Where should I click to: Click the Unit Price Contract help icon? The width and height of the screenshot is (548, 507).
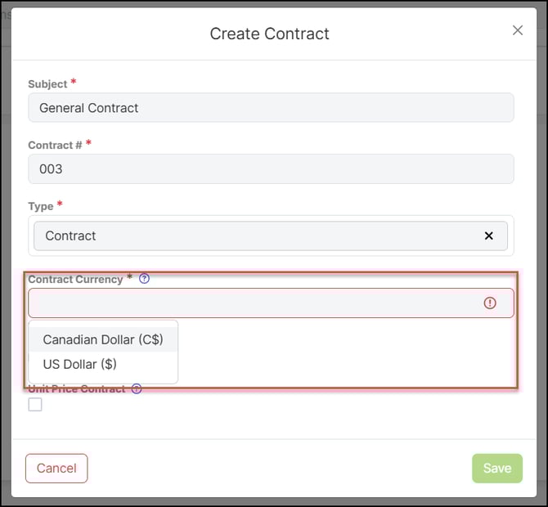point(137,389)
